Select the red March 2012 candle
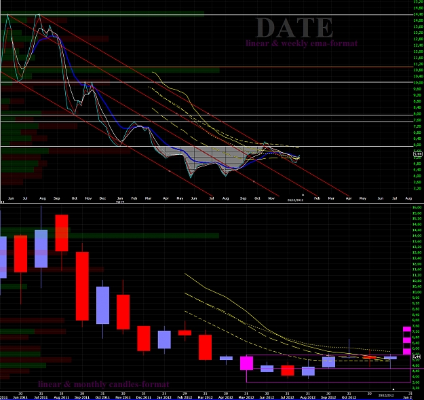The image size is (424, 400). [x=206, y=347]
